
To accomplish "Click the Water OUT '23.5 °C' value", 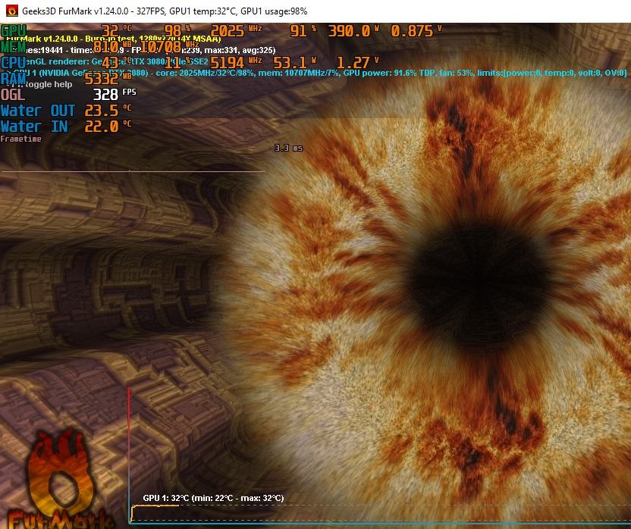I will point(108,111).
